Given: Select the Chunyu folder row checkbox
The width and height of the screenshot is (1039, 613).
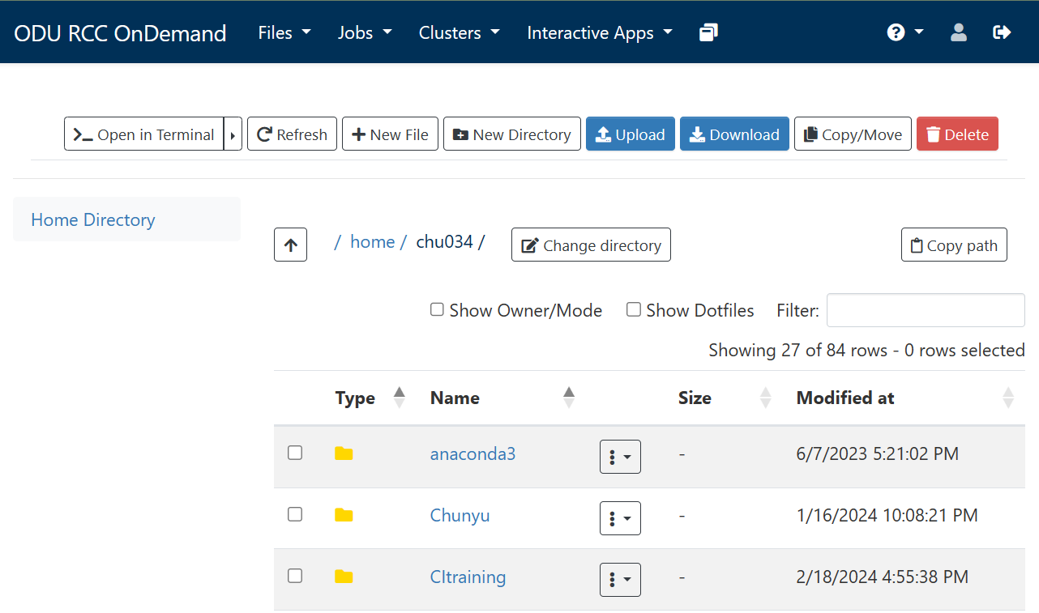Looking at the screenshot, I should [295, 514].
